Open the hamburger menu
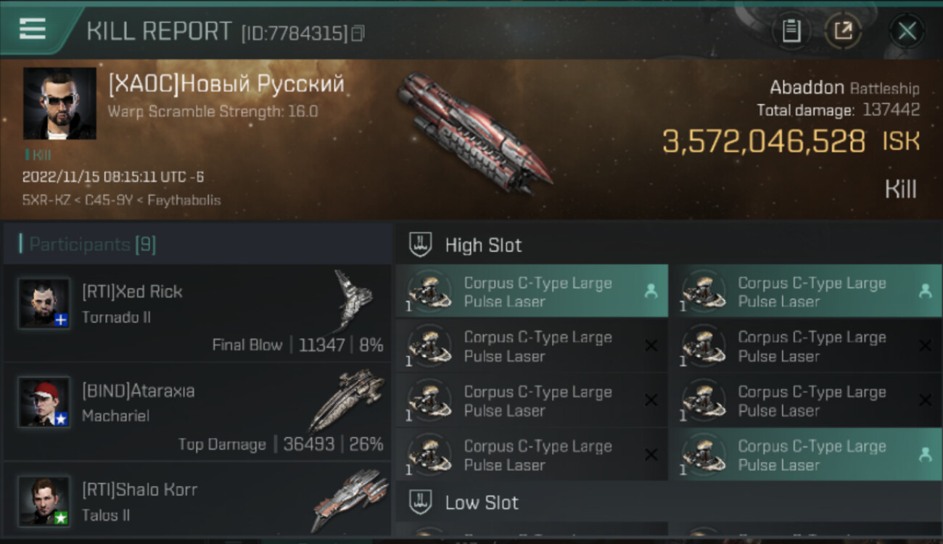The width and height of the screenshot is (943, 544). tap(33, 29)
